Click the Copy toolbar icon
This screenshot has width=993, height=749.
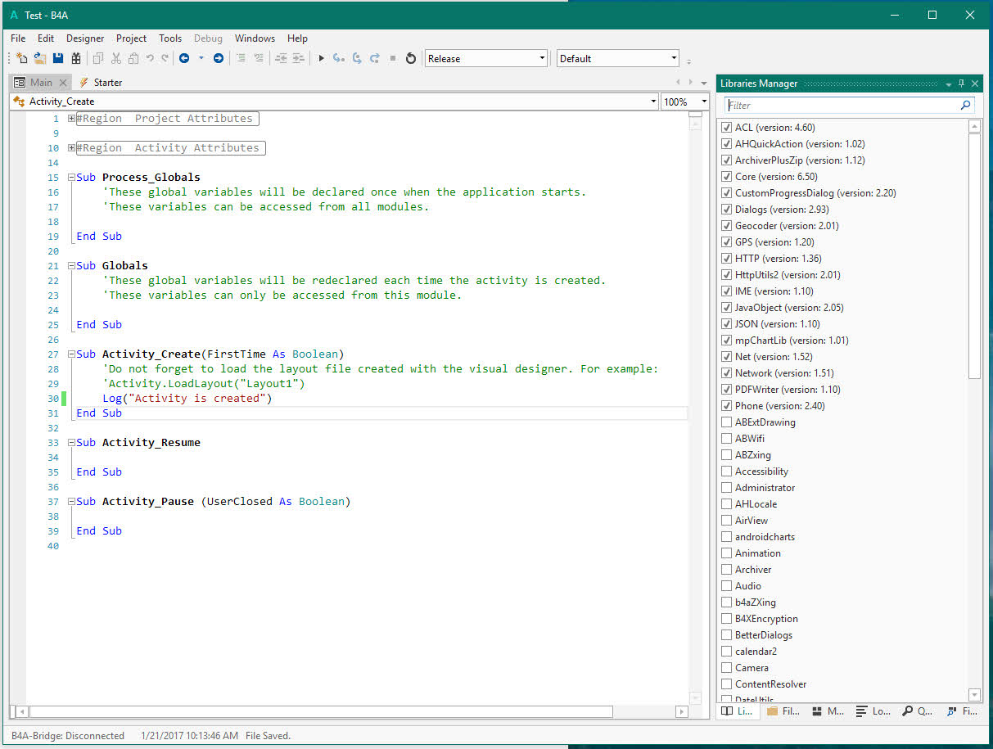tap(98, 58)
